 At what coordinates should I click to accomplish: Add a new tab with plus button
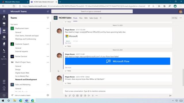point(101,18)
